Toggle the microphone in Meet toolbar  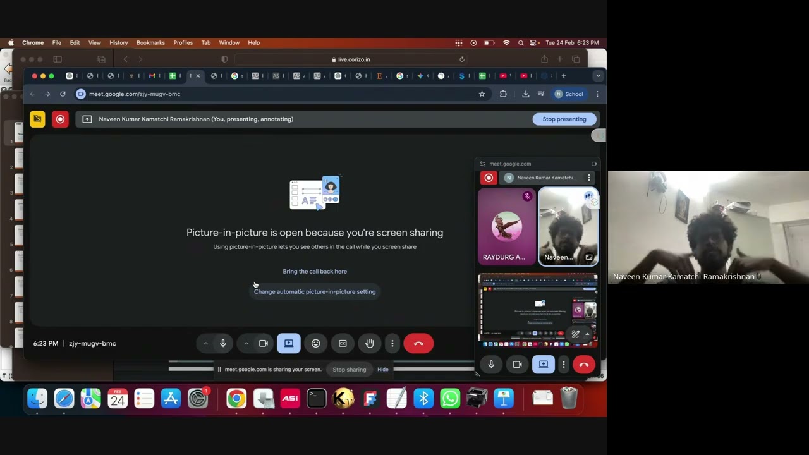223,343
